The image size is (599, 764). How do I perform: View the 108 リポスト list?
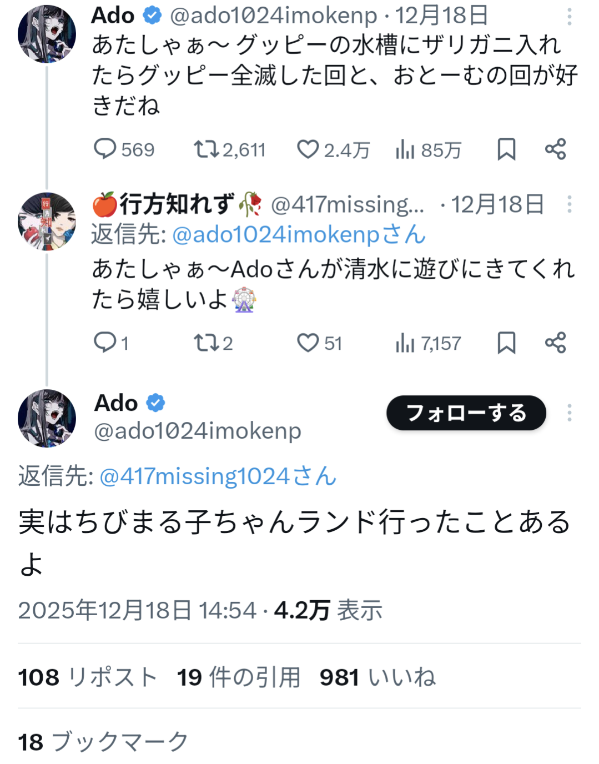[87, 677]
